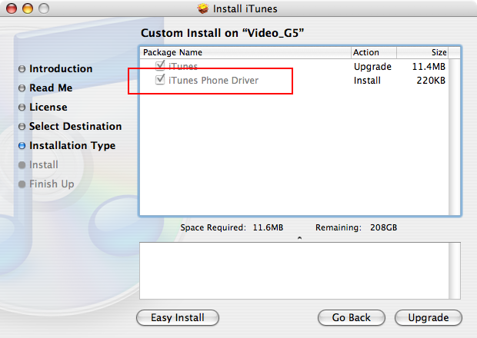Toggle the iTunes Phone Driver checkbox
Viewport: 477px width, 338px height.
[x=160, y=80]
